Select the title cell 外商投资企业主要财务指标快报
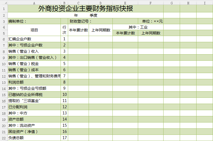Viewport: 213px width, 141px height. tap(85, 9)
